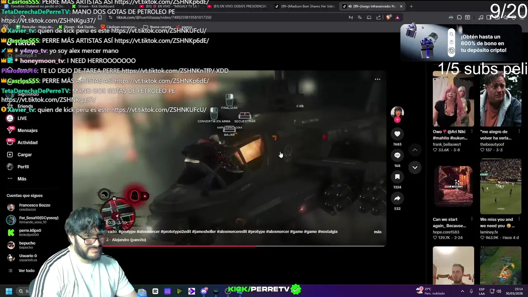Image resolution: width=528 pixels, height=297 pixels.
Task: Open the Brave Rewards triangle icon
Action: (397, 17)
